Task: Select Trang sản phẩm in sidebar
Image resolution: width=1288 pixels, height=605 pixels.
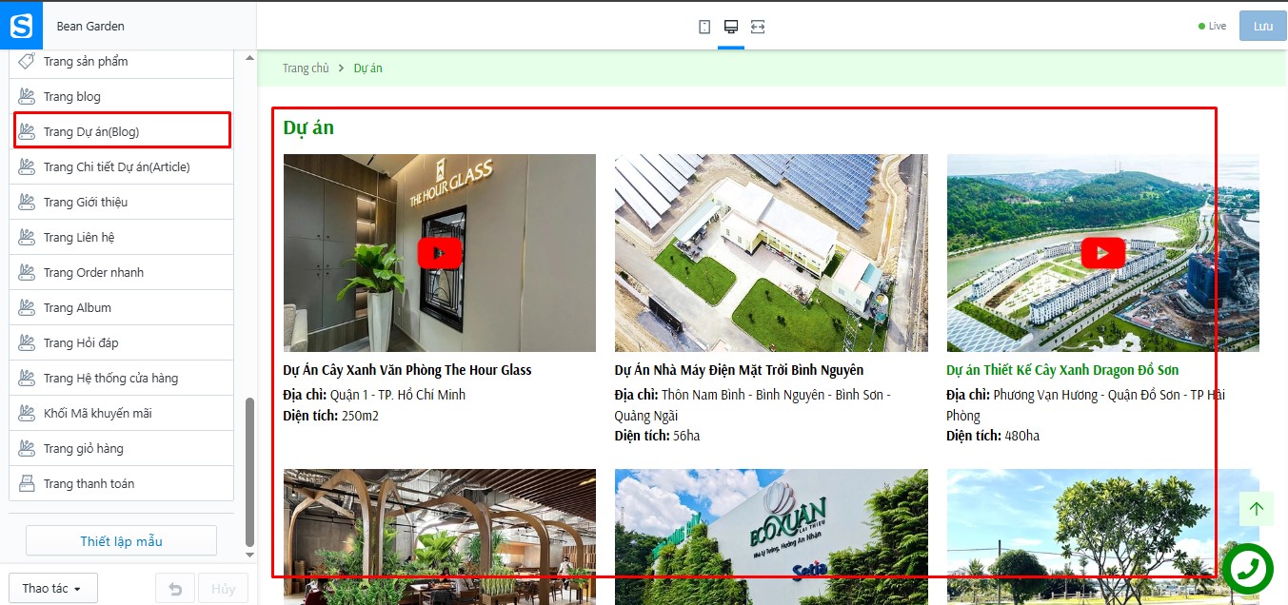Action: tap(122, 61)
